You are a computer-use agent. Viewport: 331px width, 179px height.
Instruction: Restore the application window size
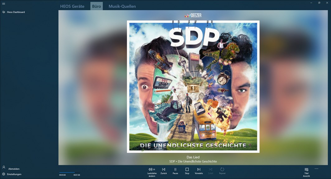coord(319,3)
